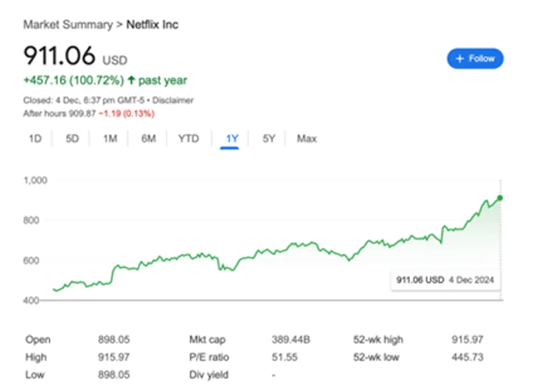This screenshot has width=538, height=390.
Task: Click the 52-wk high label
Action: 378,340
